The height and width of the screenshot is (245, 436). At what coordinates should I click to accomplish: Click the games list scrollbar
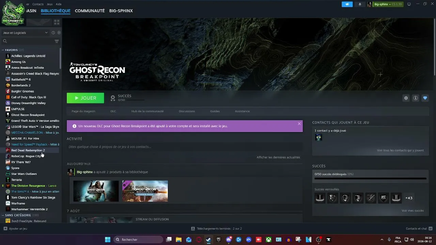click(x=61, y=58)
